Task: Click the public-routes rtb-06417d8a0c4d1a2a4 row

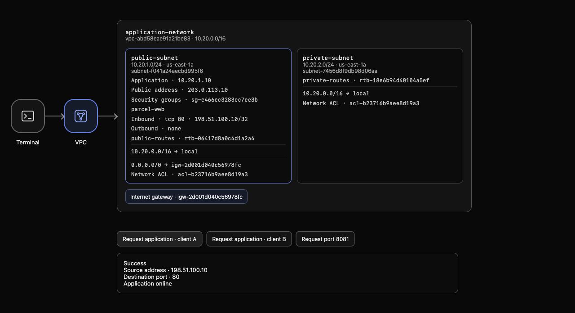Action: (193, 139)
